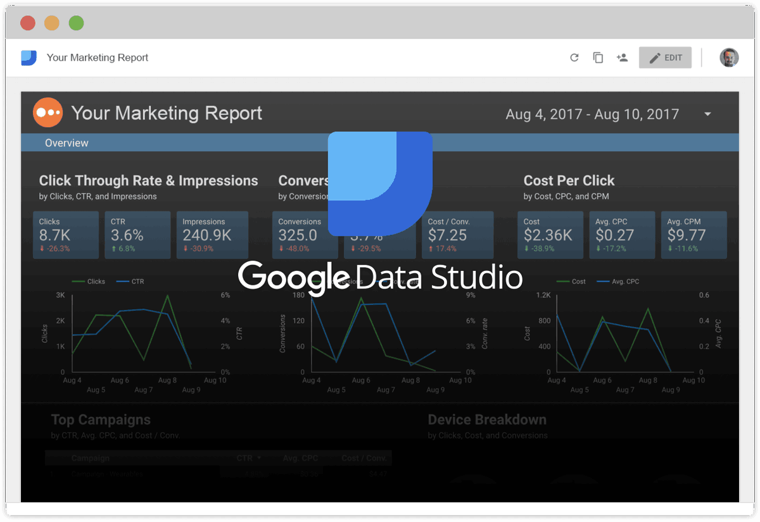Click the Your Marketing Report title link

pos(97,57)
